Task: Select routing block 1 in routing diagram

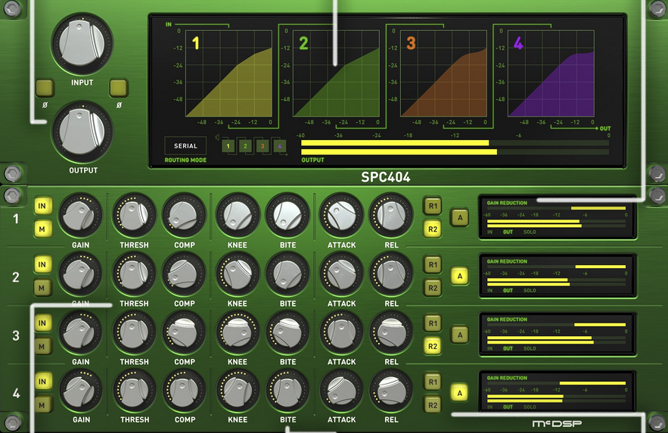Action: coord(228,146)
